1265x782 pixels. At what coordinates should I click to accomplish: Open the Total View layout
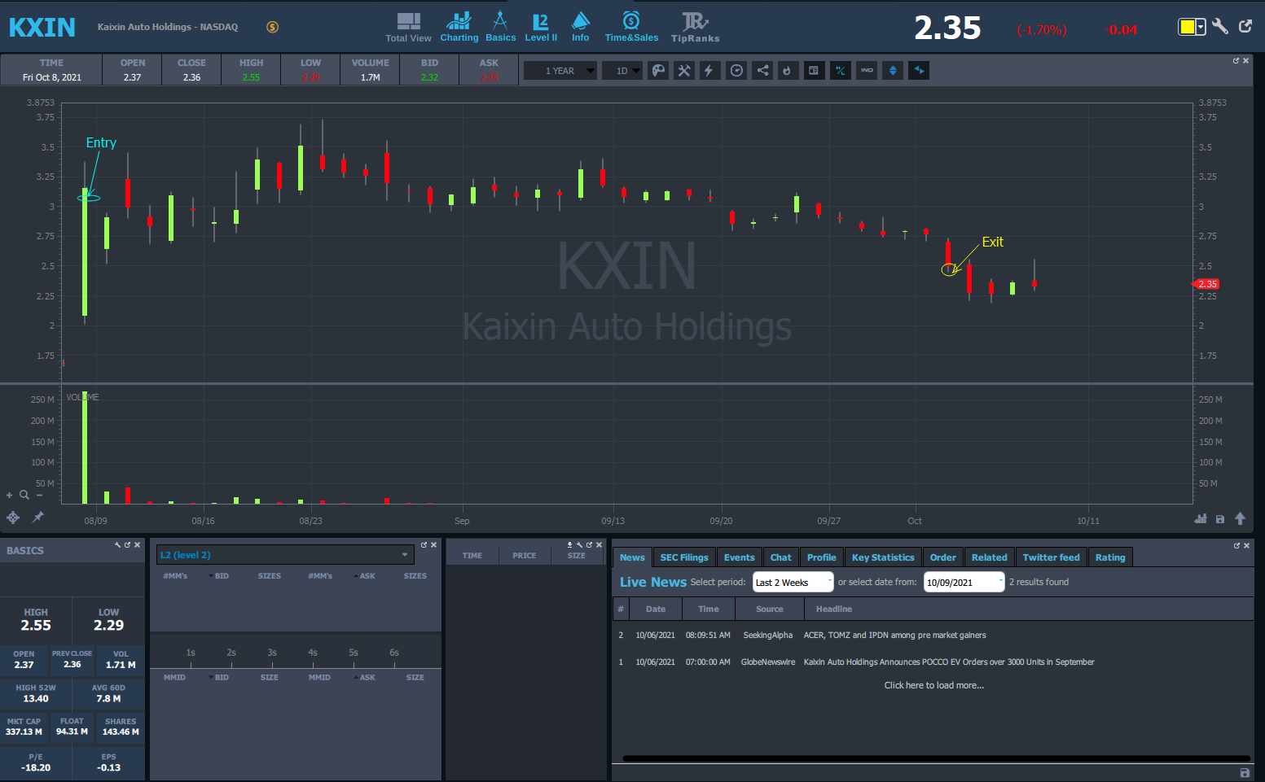[408, 27]
